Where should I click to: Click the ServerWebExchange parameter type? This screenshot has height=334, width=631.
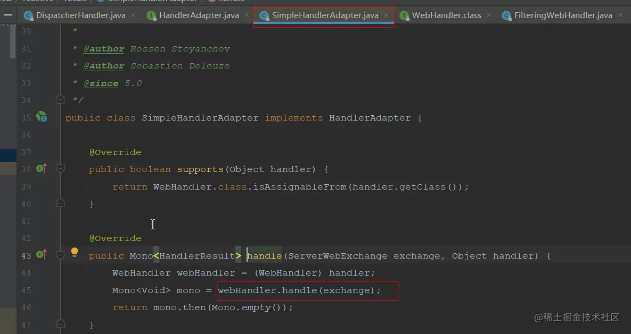coord(338,256)
